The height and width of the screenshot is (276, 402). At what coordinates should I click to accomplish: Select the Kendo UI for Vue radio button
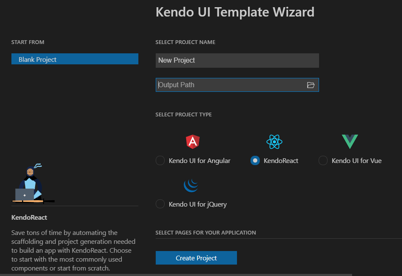point(323,160)
